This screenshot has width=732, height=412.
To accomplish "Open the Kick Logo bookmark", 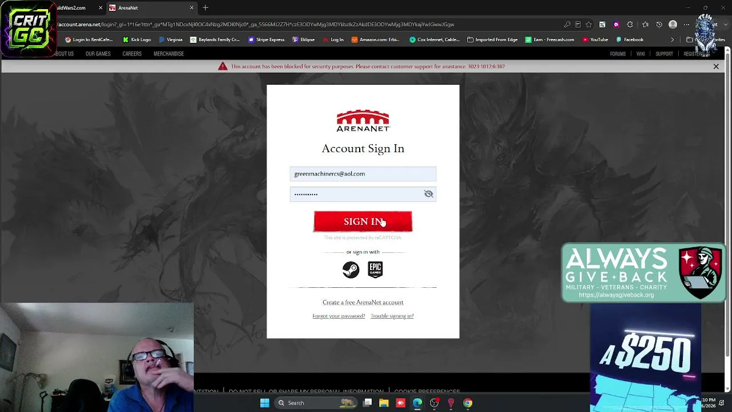I will (137, 39).
